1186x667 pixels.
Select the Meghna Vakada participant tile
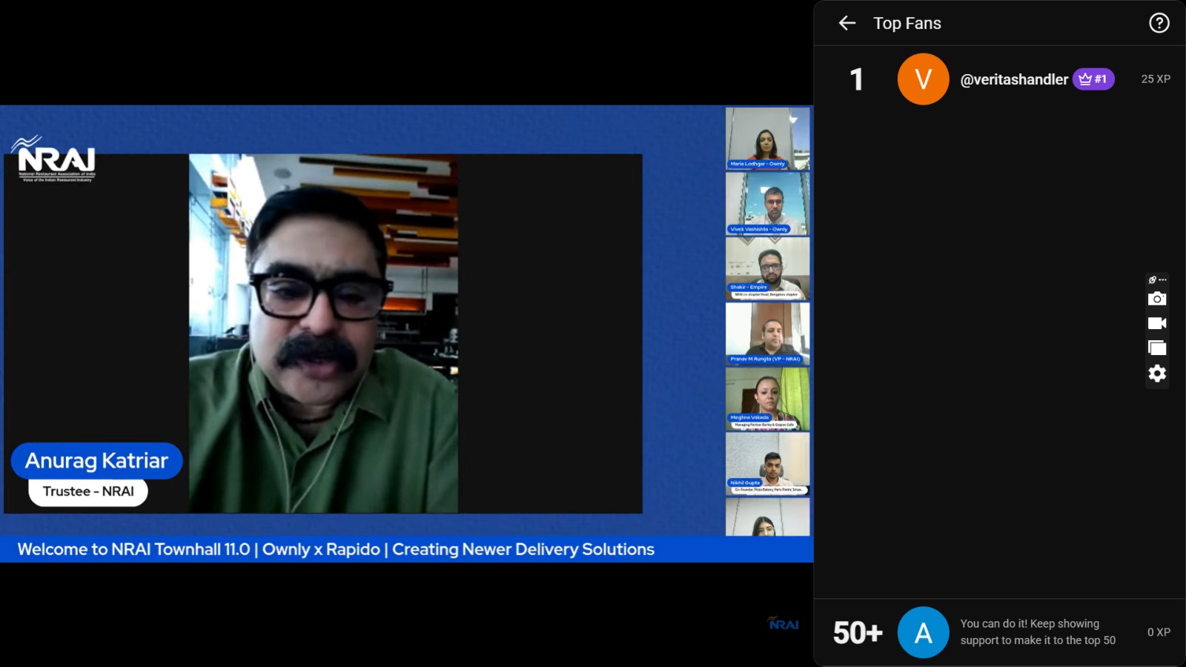767,399
